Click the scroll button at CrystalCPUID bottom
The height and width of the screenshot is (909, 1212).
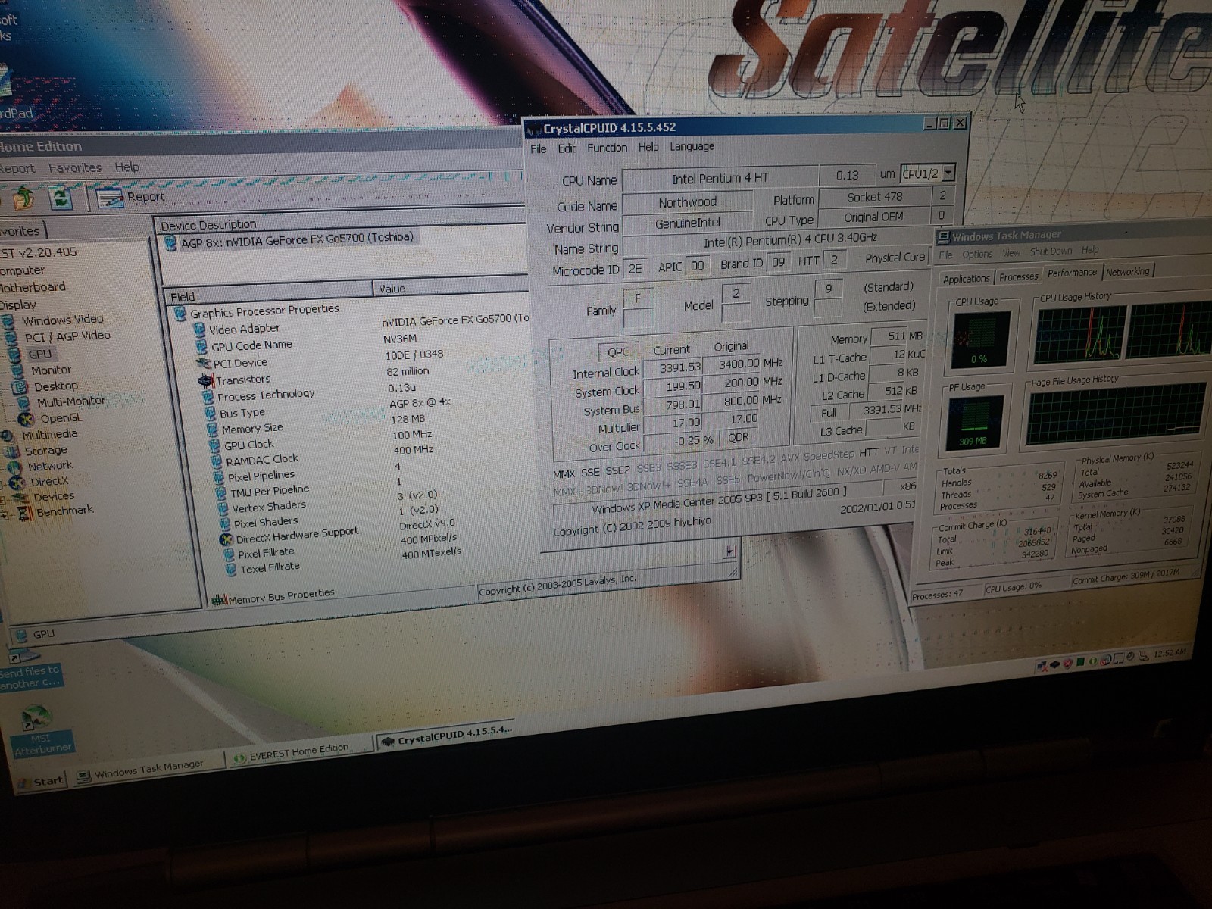(x=730, y=551)
